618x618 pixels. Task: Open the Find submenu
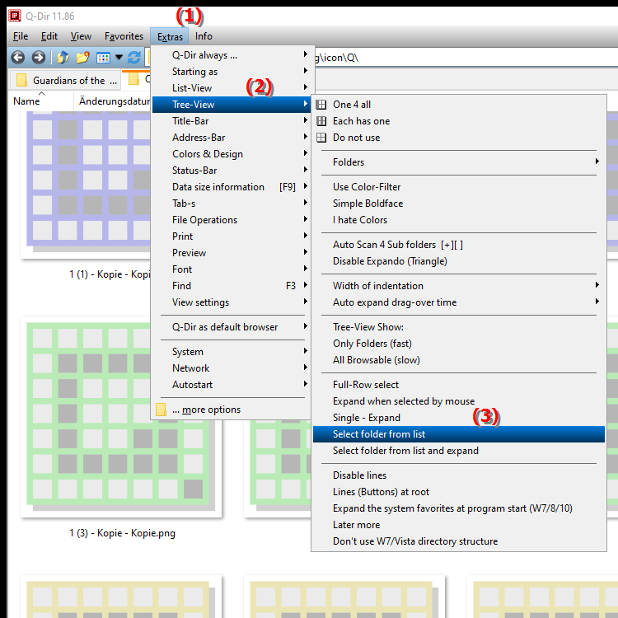tap(232, 286)
